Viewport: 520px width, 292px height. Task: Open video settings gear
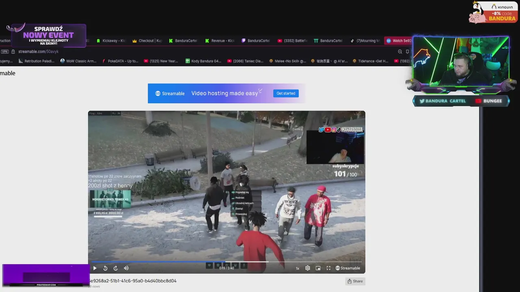[308, 268]
